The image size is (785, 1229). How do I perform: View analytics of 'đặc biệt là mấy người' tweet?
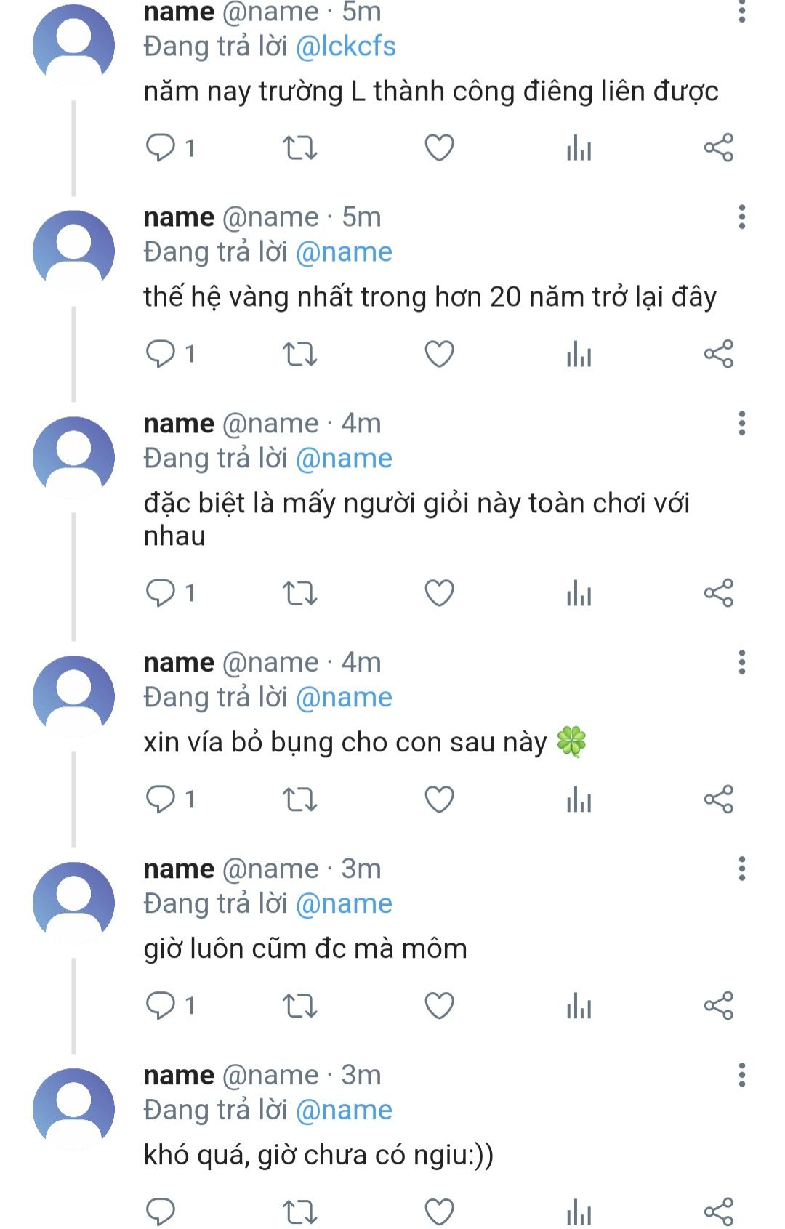[579, 593]
